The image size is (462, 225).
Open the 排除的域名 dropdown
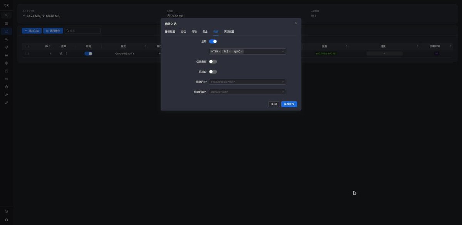[x=247, y=92]
